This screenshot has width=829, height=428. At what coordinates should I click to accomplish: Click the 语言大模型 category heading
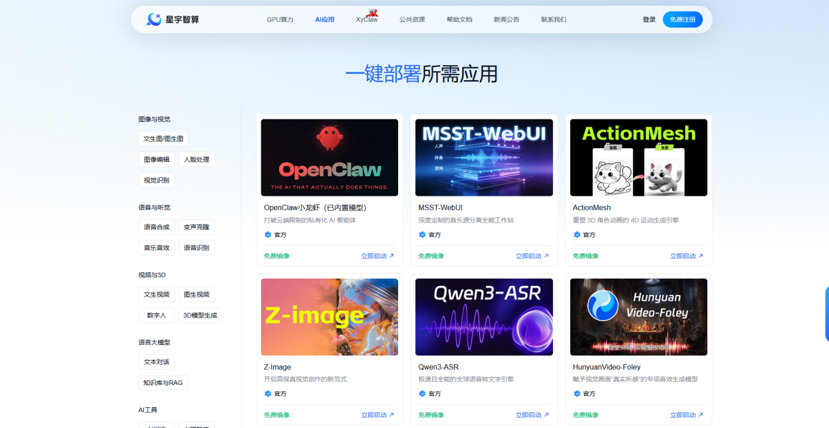(154, 343)
